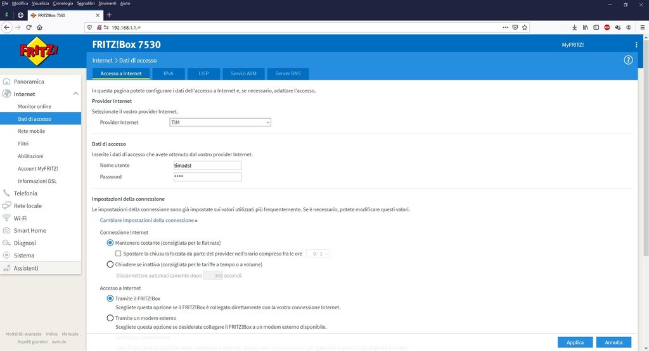
Task: Collapse the Internet sidebar section chevron
Action: tap(76, 94)
